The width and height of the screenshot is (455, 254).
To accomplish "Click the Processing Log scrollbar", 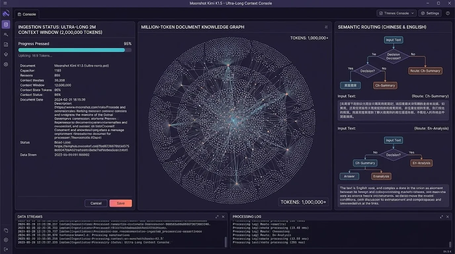I will (x=450, y=244).
